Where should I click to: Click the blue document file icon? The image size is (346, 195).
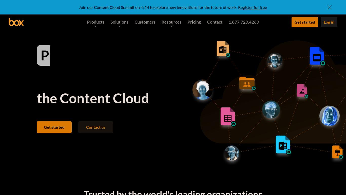point(317,56)
